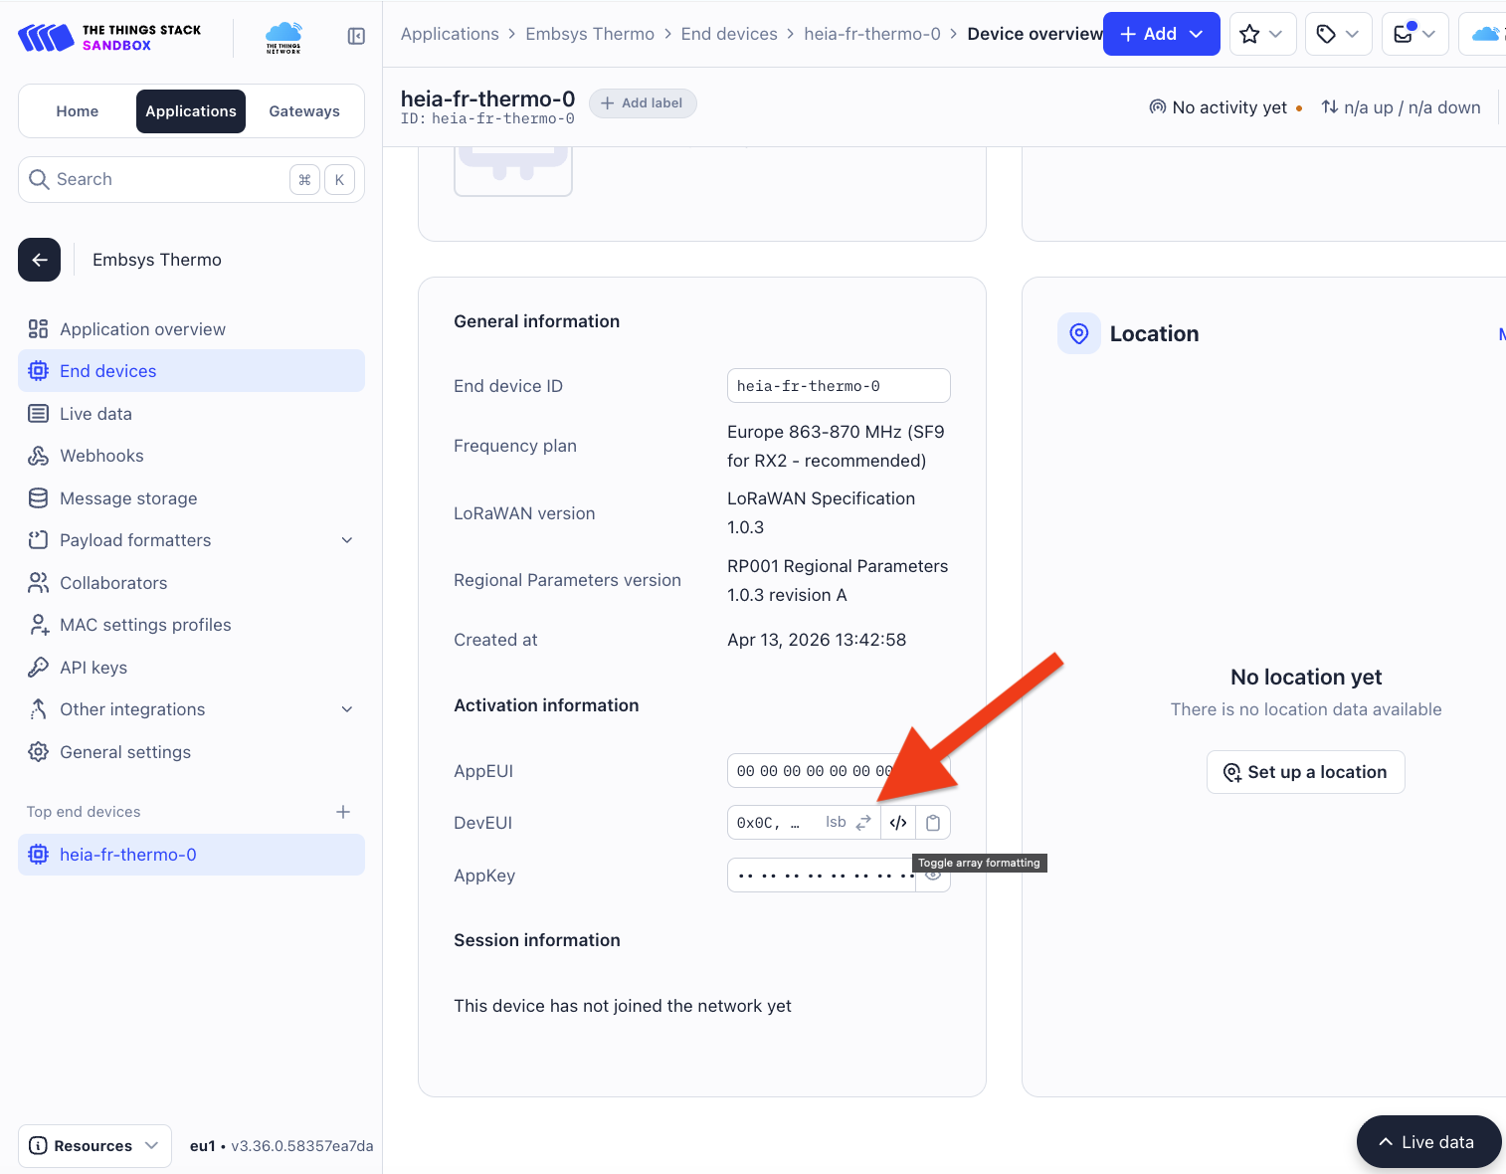1506x1174 pixels.
Task: Switch to the Gateways tab
Action: (304, 111)
